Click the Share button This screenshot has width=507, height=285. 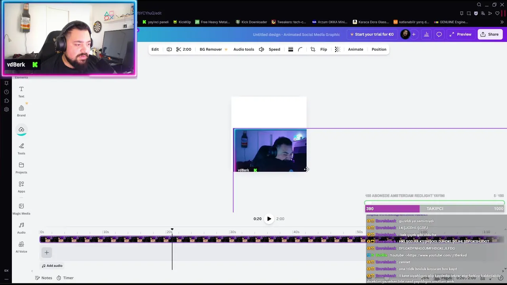(490, 34)
